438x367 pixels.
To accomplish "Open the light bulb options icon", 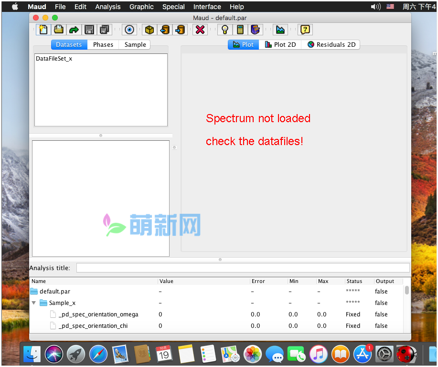I will point(225,30).
